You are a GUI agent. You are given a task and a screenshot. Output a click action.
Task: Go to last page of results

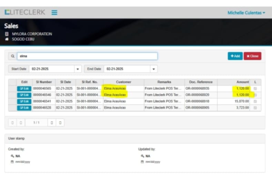[60, 122]
